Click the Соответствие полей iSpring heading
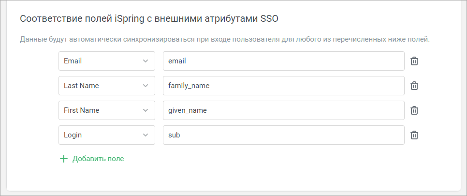The height and width of the screenshot is (196, 467). pos(149,19)
